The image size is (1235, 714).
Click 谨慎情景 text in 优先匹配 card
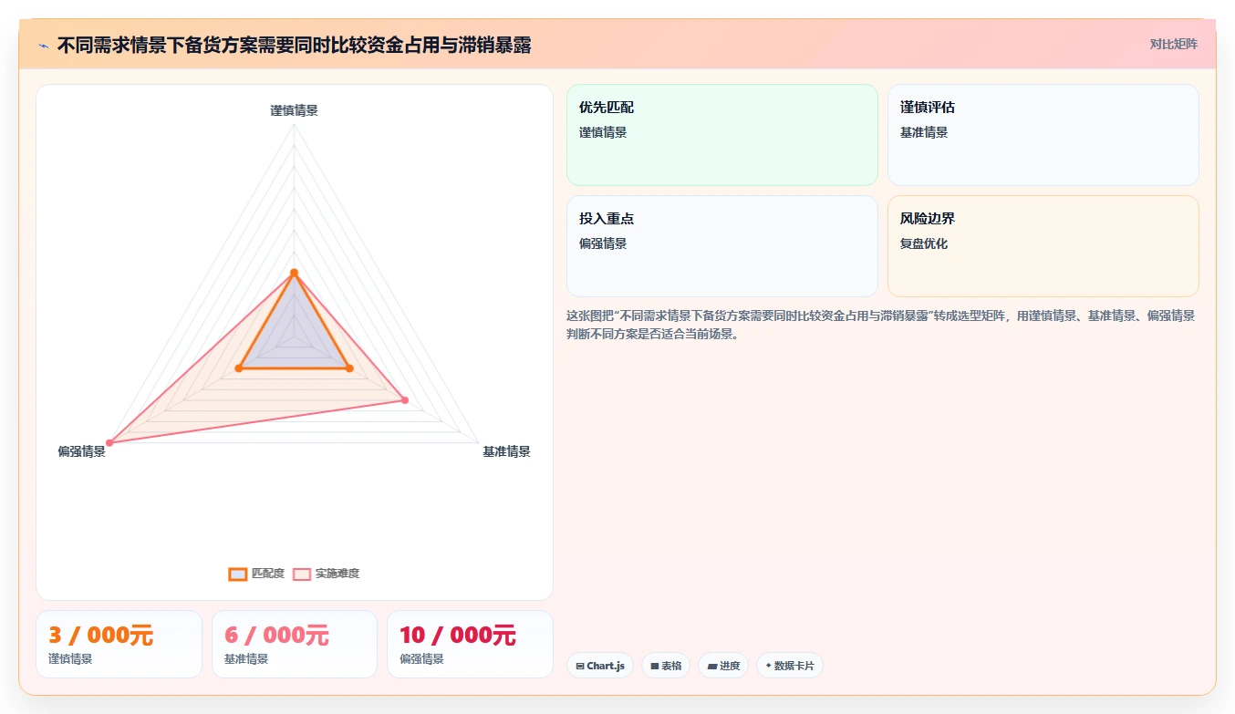(603, 132)
